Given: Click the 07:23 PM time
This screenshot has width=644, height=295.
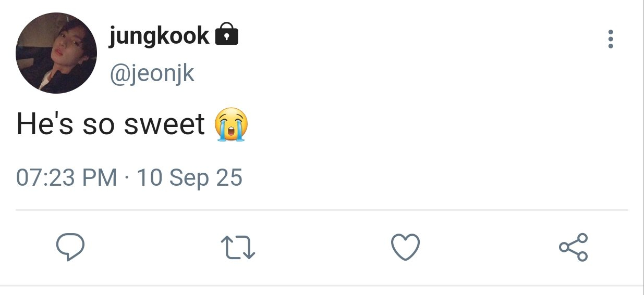Looking at the screenshot, I should point(66,178).
